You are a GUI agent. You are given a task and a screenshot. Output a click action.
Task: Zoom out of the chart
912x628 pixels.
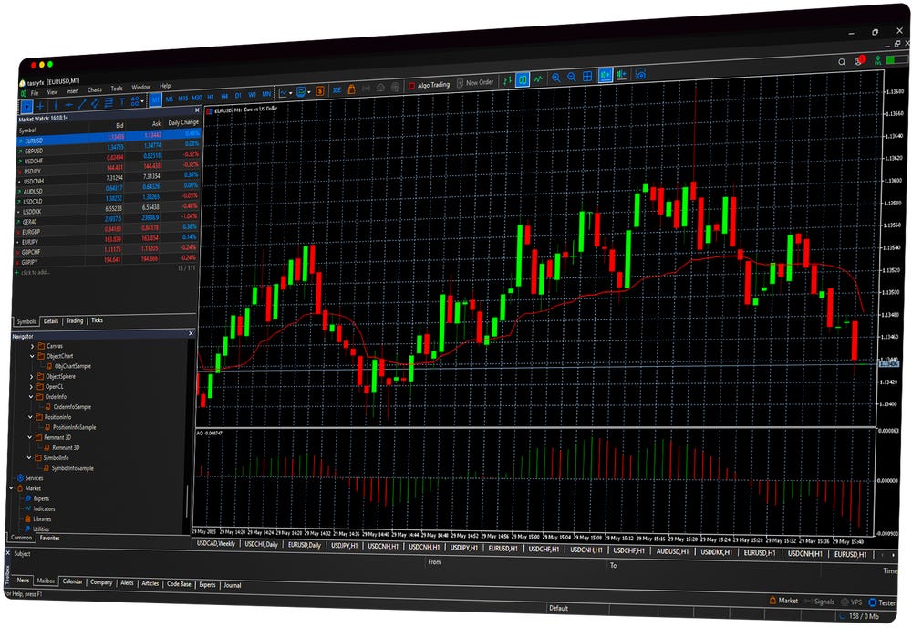click(572, 77)
